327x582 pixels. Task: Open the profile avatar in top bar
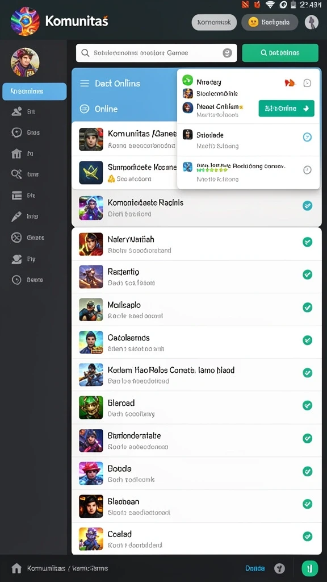click(x=312, y=22)
